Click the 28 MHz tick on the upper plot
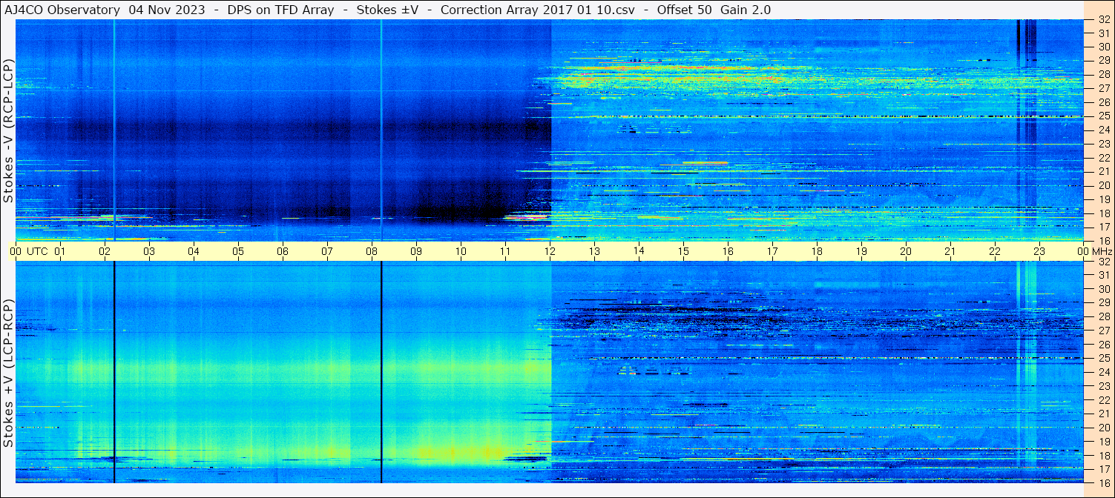This screenshot has height=498, width=1115. (1103, 74)
